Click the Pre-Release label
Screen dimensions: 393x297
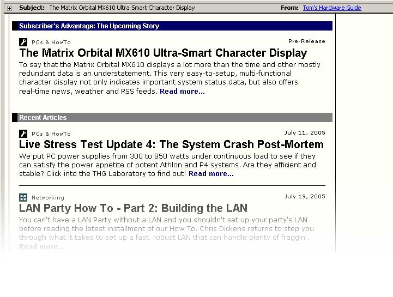tap(306, 41)
